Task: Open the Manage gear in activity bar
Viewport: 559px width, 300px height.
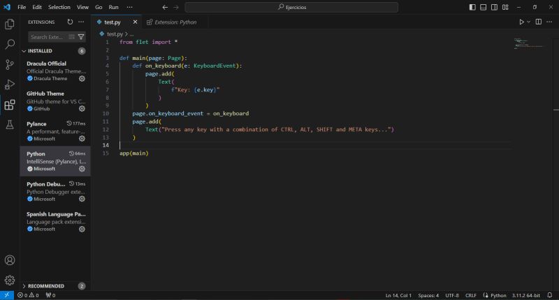Action: (10, 280)
